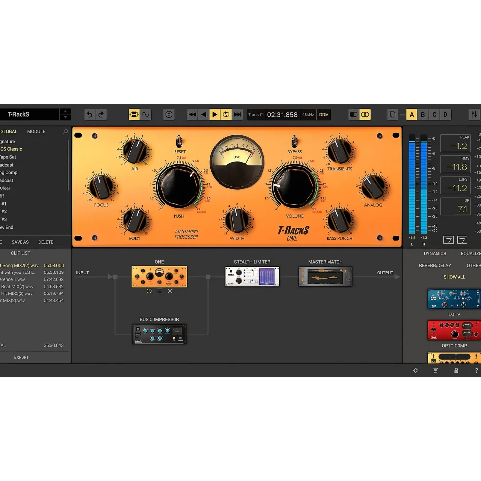Click the redo arrow icon

coord(101,115)
